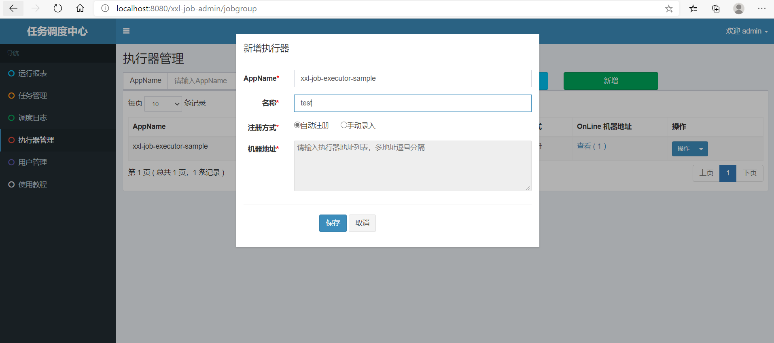Viewport: 774px width, 343px height.
Task: Click the 用户管理 circle icon
Action: 11,162
